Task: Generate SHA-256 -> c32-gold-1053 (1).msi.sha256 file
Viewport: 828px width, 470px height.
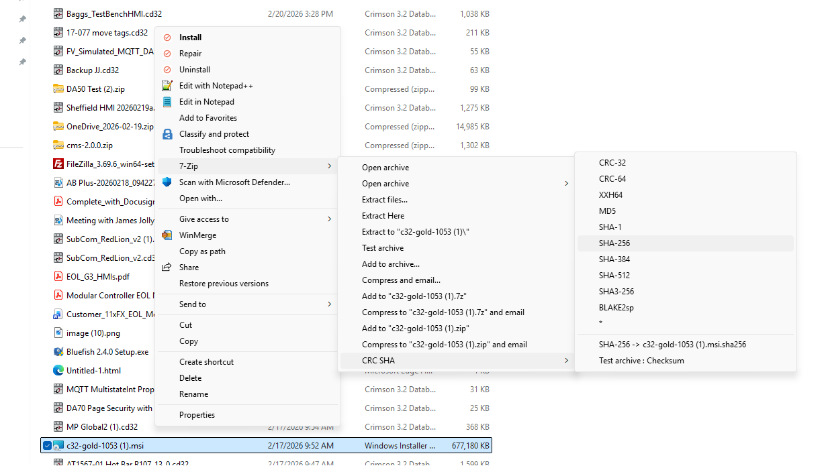Action: tap(672, 345)
